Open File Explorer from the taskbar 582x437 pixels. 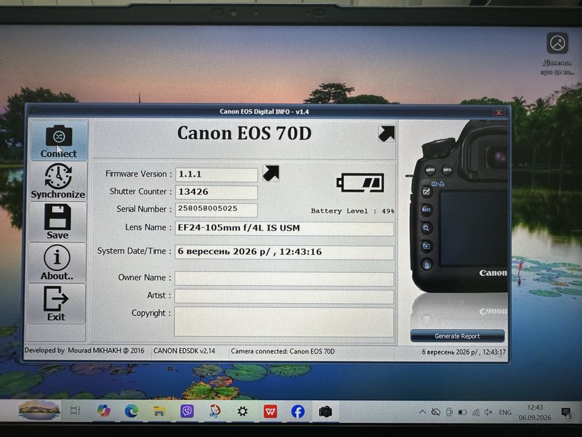pos(159,411)
